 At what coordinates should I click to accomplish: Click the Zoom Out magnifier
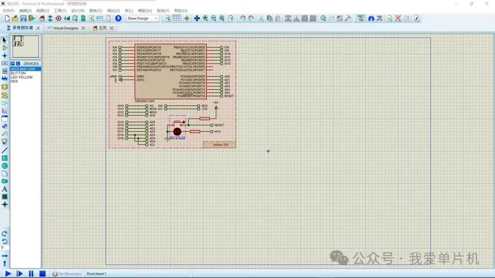click(x=214, y=18)
